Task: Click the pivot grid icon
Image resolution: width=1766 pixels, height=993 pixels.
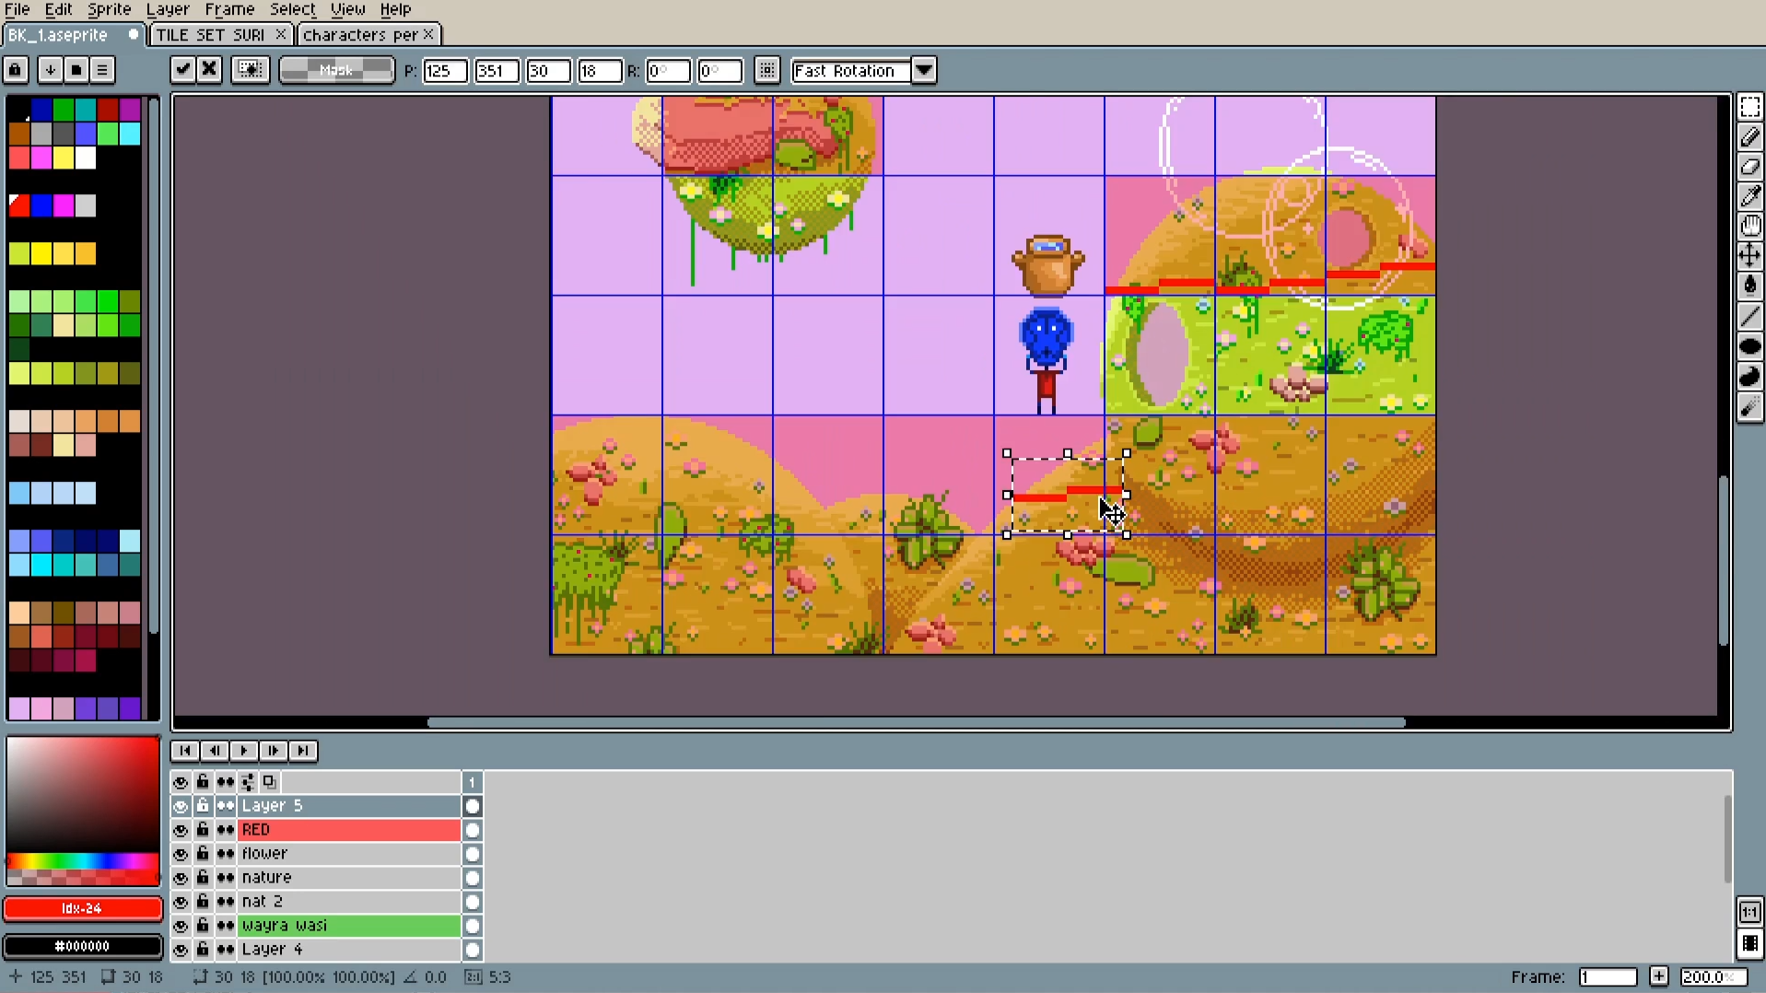Action: pos(766,70)
